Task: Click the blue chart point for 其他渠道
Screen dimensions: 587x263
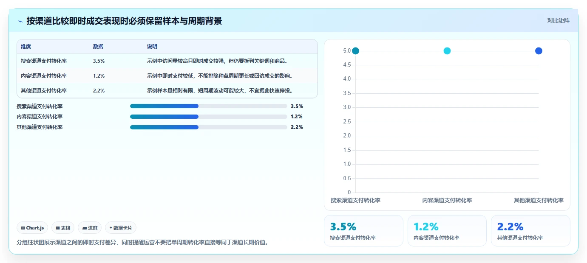Action: click(539, 51)
